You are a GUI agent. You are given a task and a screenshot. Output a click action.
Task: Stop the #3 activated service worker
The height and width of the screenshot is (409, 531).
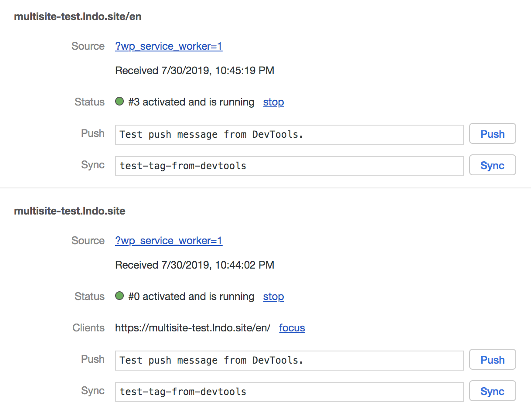click(x=273, y=102)
